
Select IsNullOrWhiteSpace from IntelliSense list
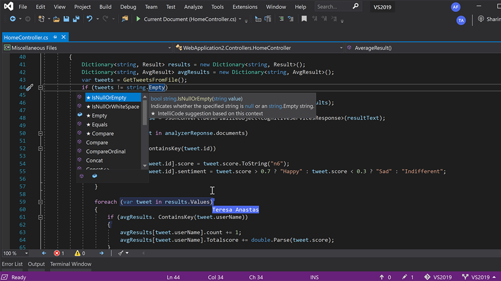point(115,107)
